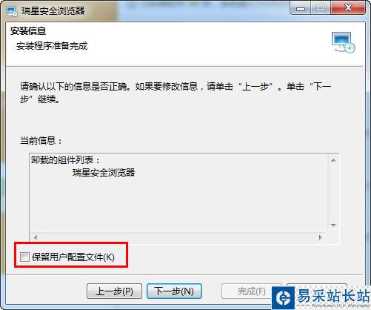Click the greyed-out 完成(F) button
The height and width of the screenshot is (310, 371).
(251, 291)
